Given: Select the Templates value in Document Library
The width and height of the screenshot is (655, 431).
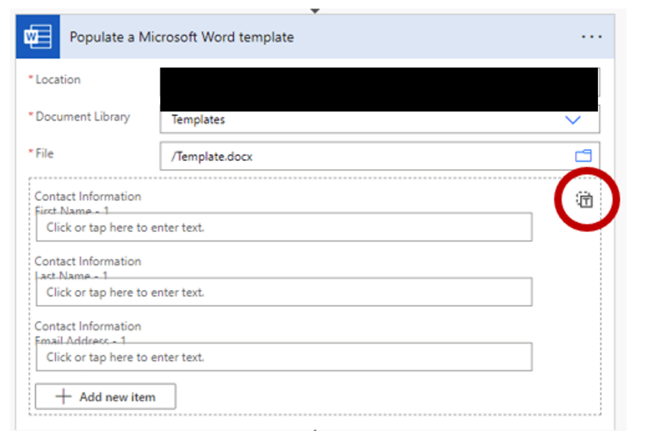Looking at the screenshot, I should [x=198, y=120].
